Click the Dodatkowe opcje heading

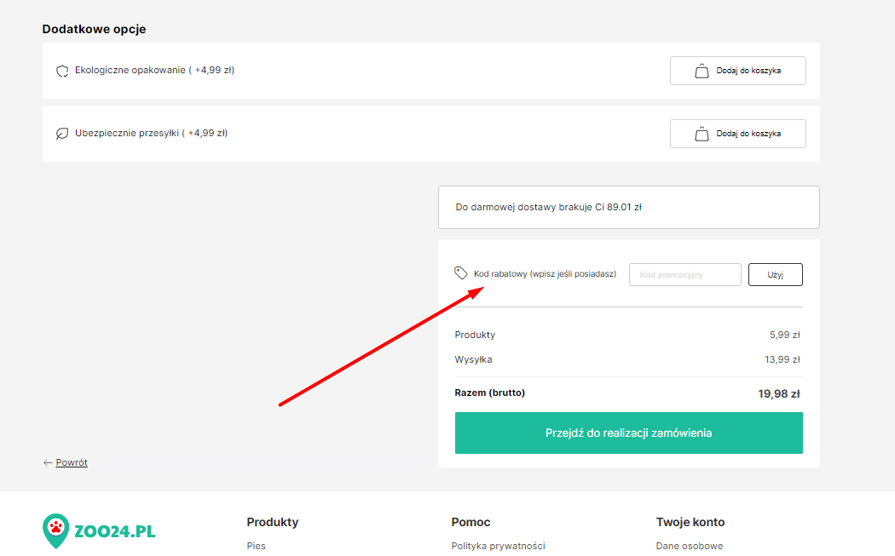(94, 29)
